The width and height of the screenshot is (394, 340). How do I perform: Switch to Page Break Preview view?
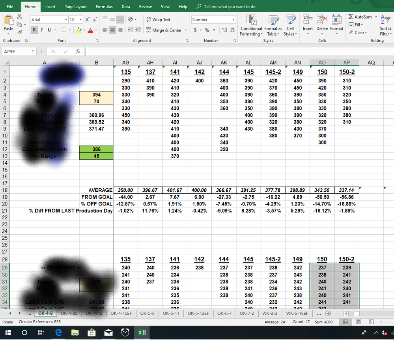coord(372,322)
